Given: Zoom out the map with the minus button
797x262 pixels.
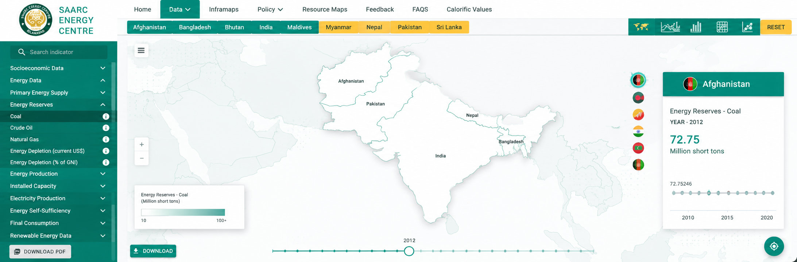Looking at the screenshot, I should [142, 158].
